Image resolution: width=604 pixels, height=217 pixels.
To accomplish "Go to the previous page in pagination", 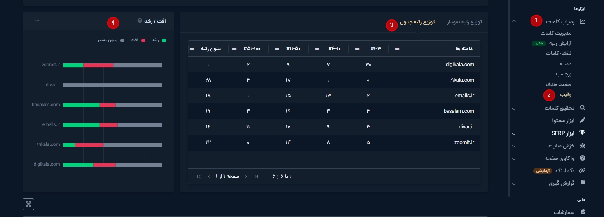I will 246,177.
